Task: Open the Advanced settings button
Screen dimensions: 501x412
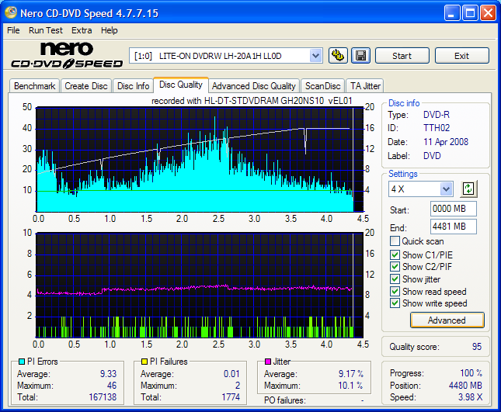Action: [446, 320]
